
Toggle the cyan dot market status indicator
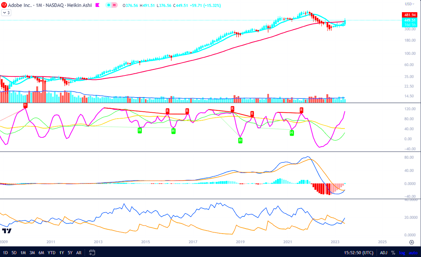[x=109, y=5]
